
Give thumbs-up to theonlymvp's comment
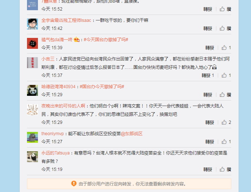point(226,142)
